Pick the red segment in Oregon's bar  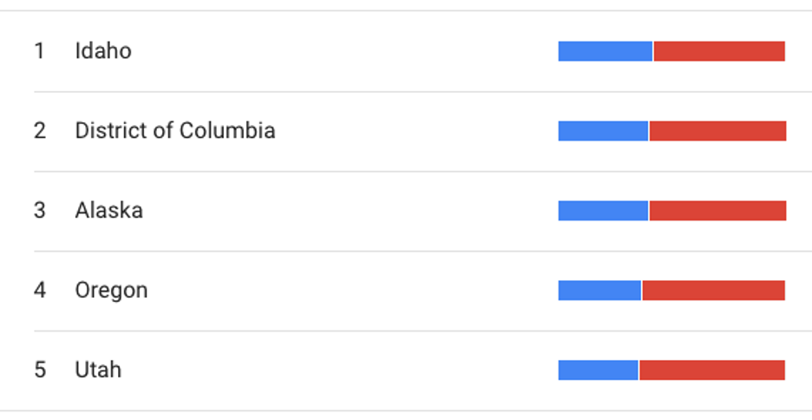[x=713, y=291]
